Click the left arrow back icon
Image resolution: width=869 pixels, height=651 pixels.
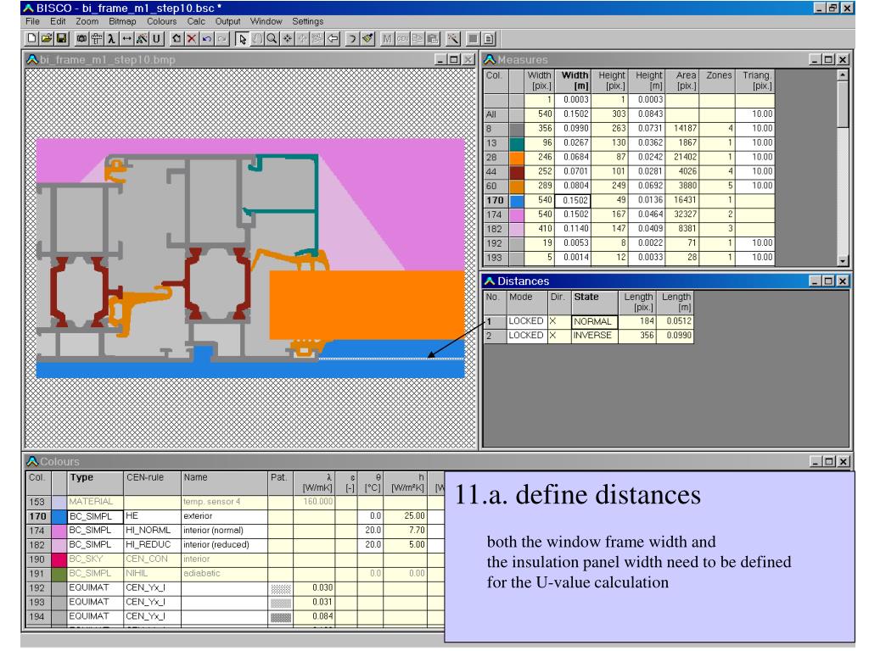point(333,39)
